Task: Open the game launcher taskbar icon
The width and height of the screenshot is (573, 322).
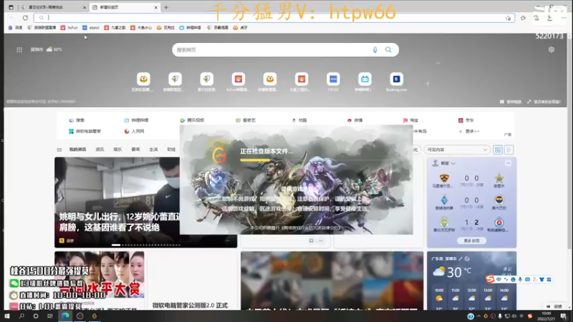Action: tap(95, 316)
